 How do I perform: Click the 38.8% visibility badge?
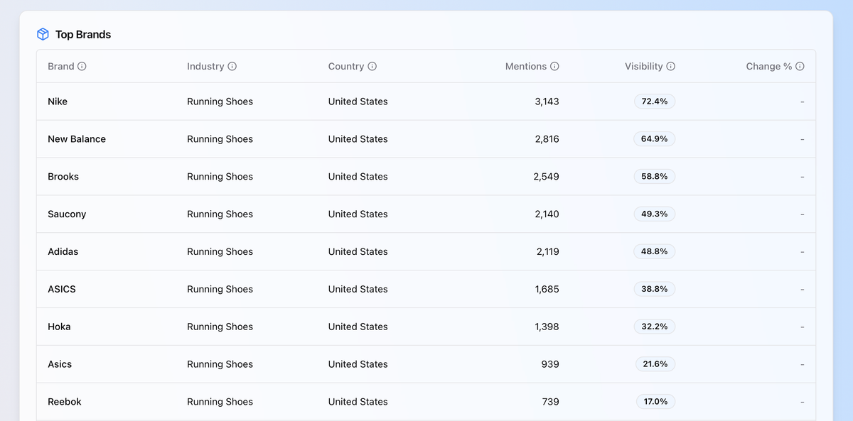point(655,290)
